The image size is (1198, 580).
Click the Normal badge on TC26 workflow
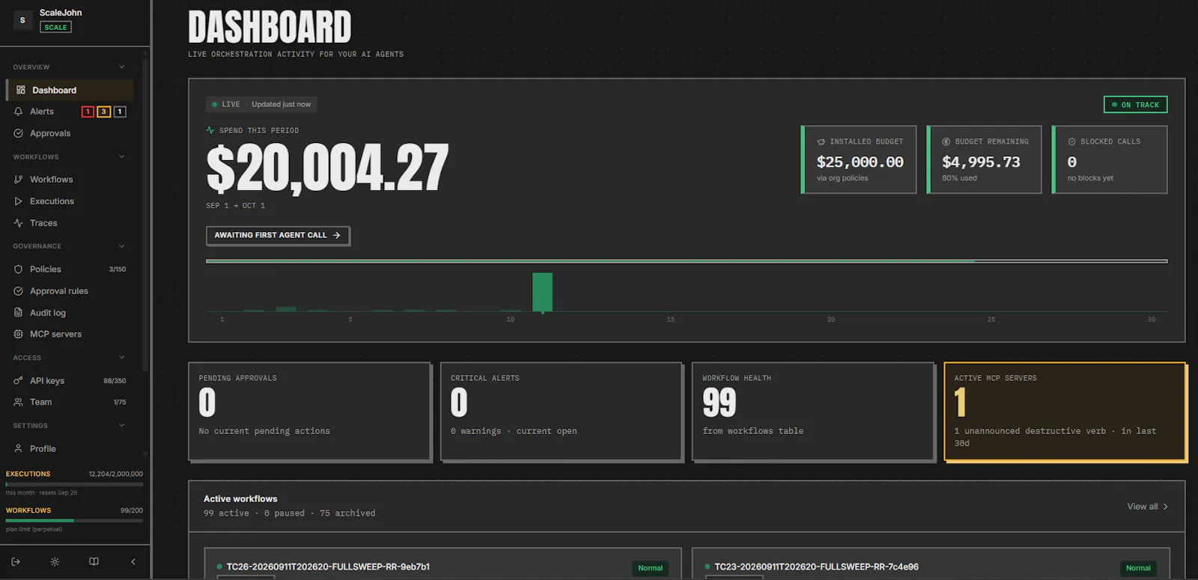(x=650, y=568)
